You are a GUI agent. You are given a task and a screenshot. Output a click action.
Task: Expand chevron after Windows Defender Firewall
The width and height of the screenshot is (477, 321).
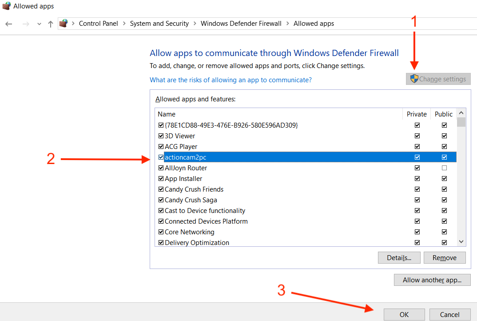[287, 24]
